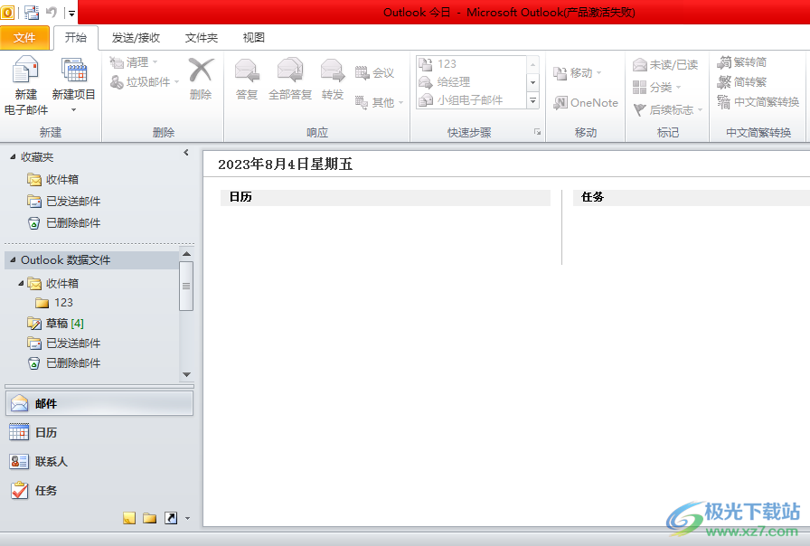
Task: Collapse the 收件箱 folder in data file
Action: pyautogui.click(x=21, y=283)
